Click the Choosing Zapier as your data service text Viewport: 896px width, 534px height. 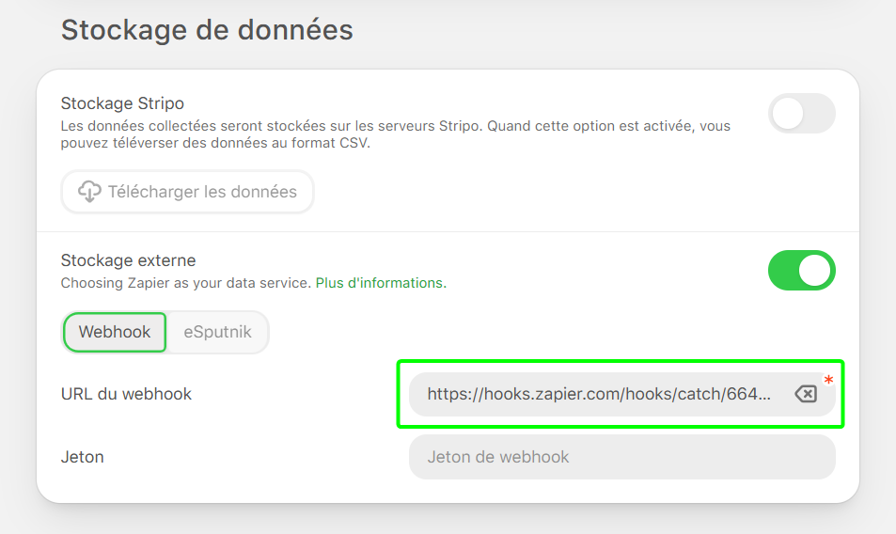tap(186, 283)
